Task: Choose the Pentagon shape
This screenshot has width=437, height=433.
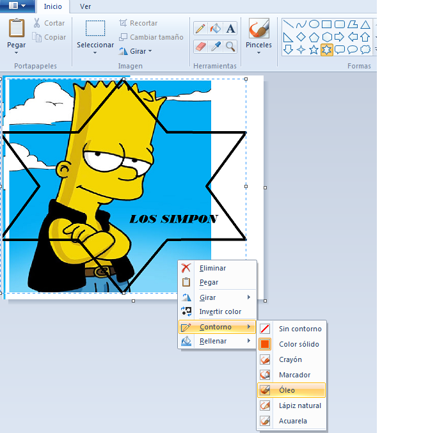Action: (314, 37)
